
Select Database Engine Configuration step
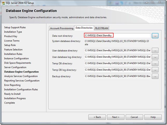click(22, 72)
